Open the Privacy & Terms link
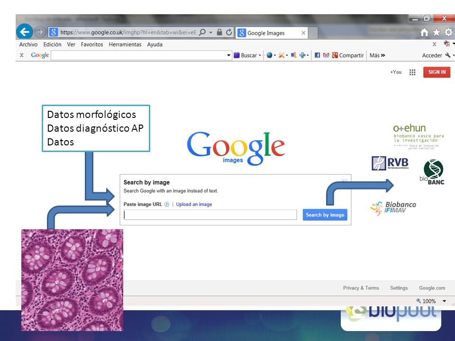The image size is (455, 341). [361, 288]
